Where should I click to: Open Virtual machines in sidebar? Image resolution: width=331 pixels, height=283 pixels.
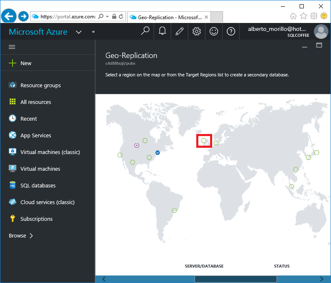pyautogui.click(x=47, y=169)
